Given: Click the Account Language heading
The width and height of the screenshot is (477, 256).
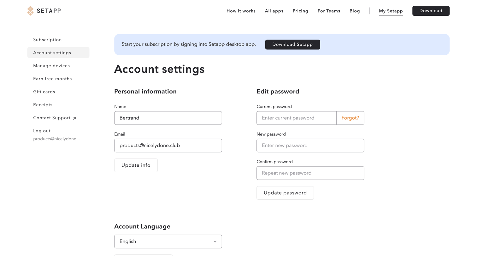Looking at the screenshot, I should [142, 226].
